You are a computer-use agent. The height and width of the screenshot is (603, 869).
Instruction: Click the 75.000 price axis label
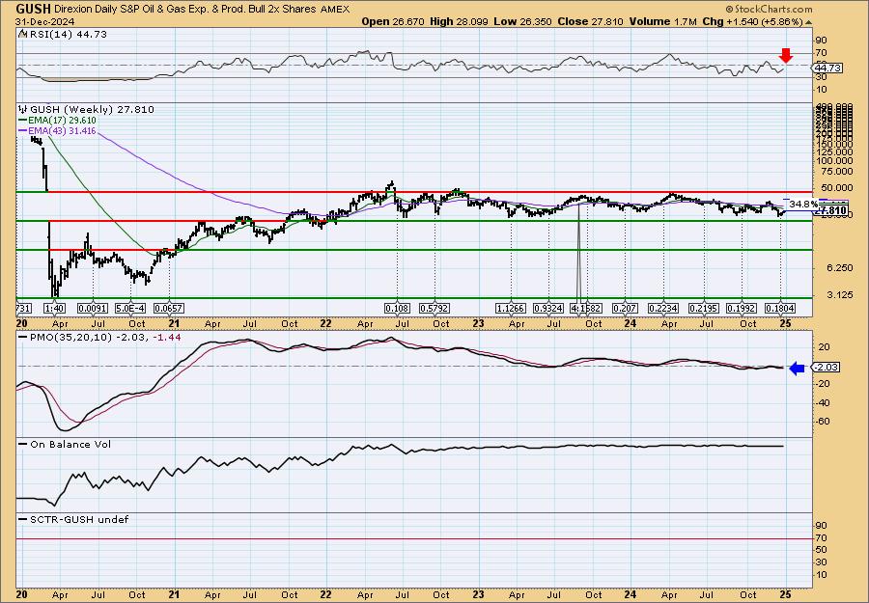(x=834, y=172)
